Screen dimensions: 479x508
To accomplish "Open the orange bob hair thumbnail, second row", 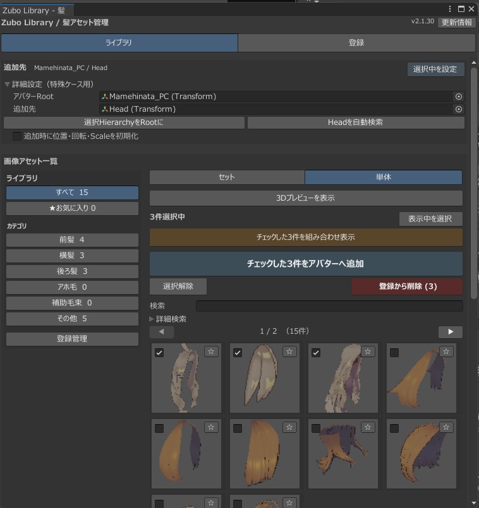I will tap(265, 454).
